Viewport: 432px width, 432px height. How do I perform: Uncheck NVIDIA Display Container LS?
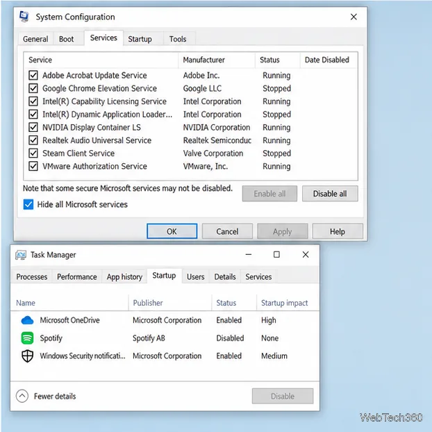[33, 127]
